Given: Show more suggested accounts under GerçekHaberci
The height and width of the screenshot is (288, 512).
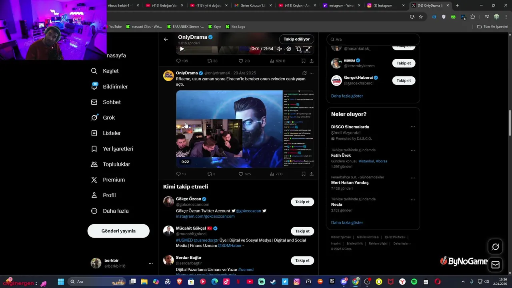Looking at the screenshot, I should click(347, 96).
